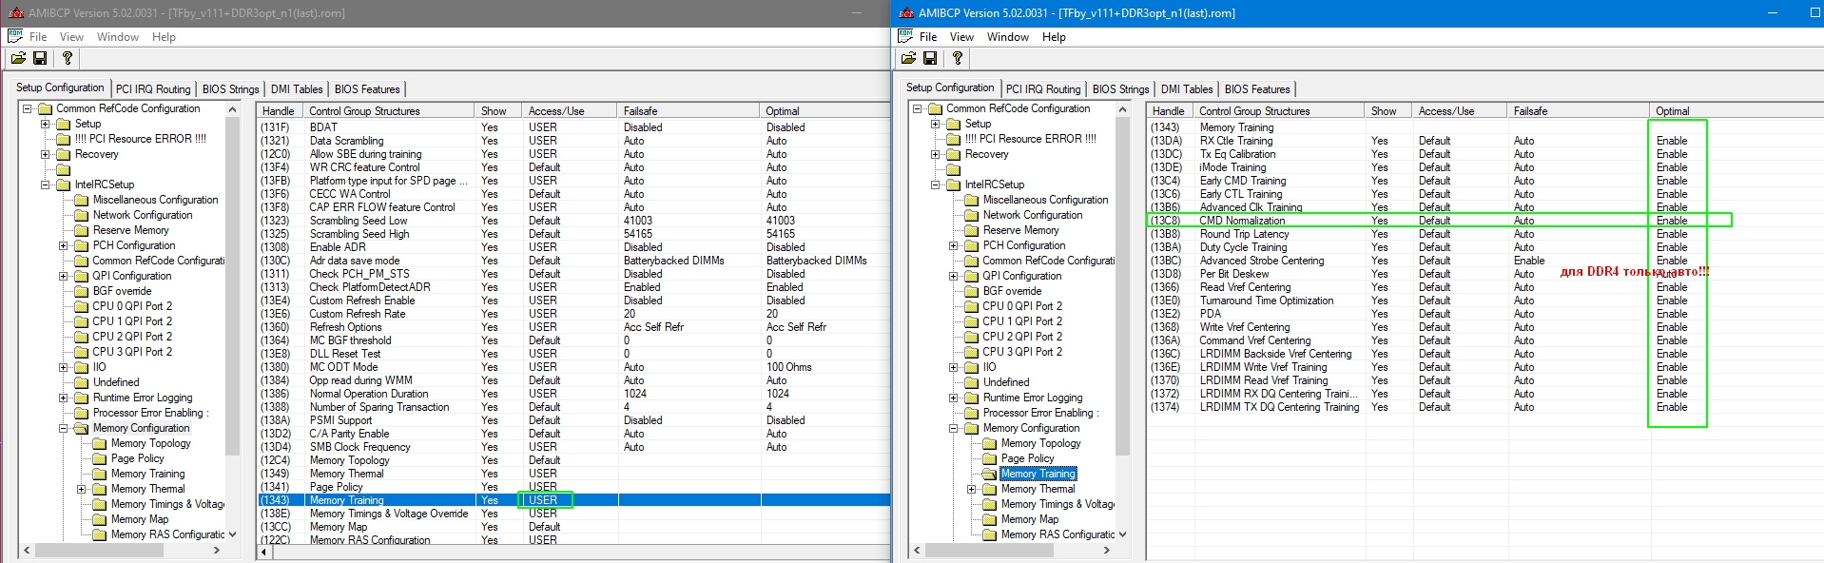Click AMIBCP app icon in right title bar
This screenshot has height=563, width=1824.
point(905,13)
